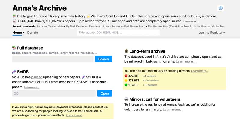240x120 pixels.
Task: Click the Full database search field
Action: click(53, 59)
